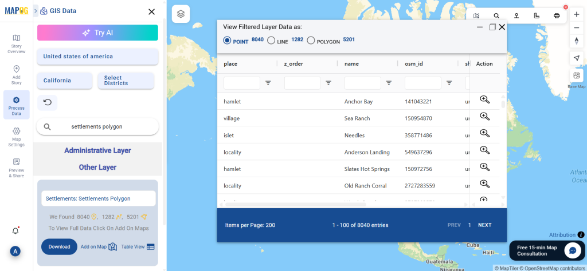Open the measure tool icon

pyautogui.click(x=536, y=15)
